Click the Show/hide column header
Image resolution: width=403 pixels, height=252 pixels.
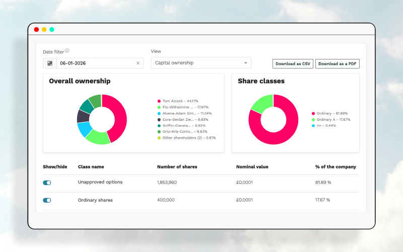coord(55,167)
